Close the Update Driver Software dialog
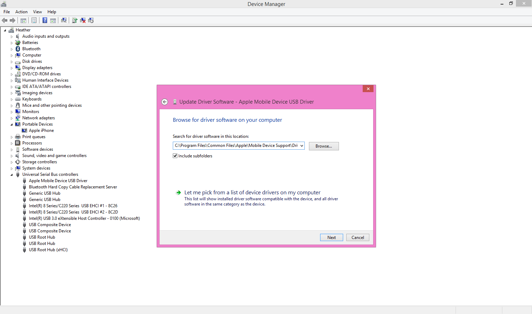The height and width of the screenshot is (314, 532). (x=368, y=89)
